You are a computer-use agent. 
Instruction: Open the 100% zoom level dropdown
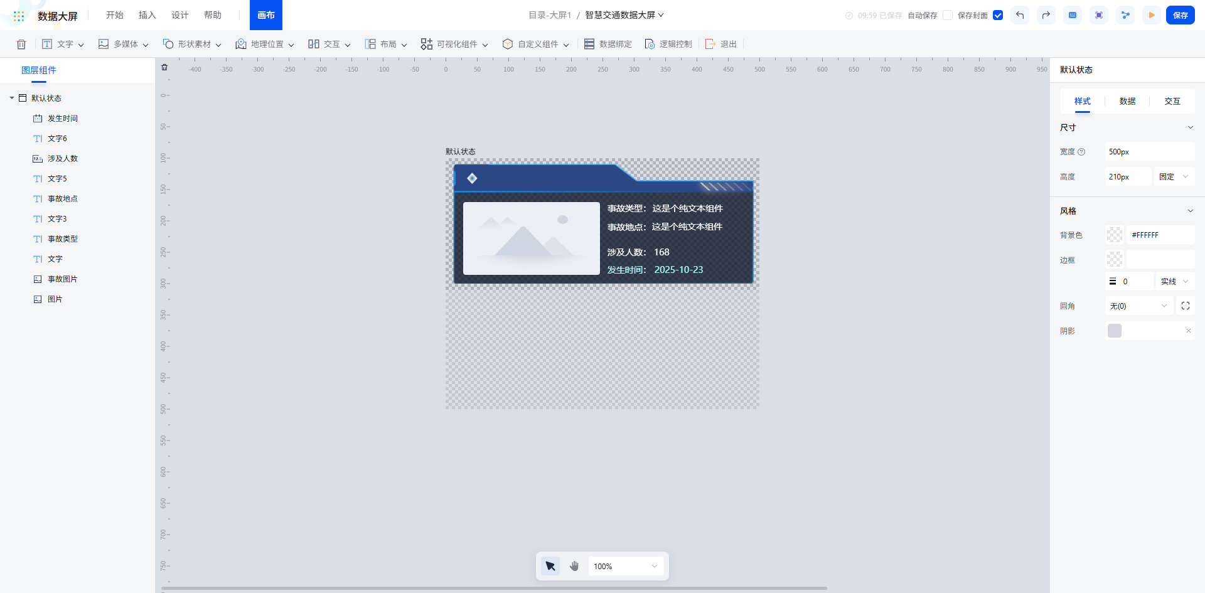click(x=626, y=566)
